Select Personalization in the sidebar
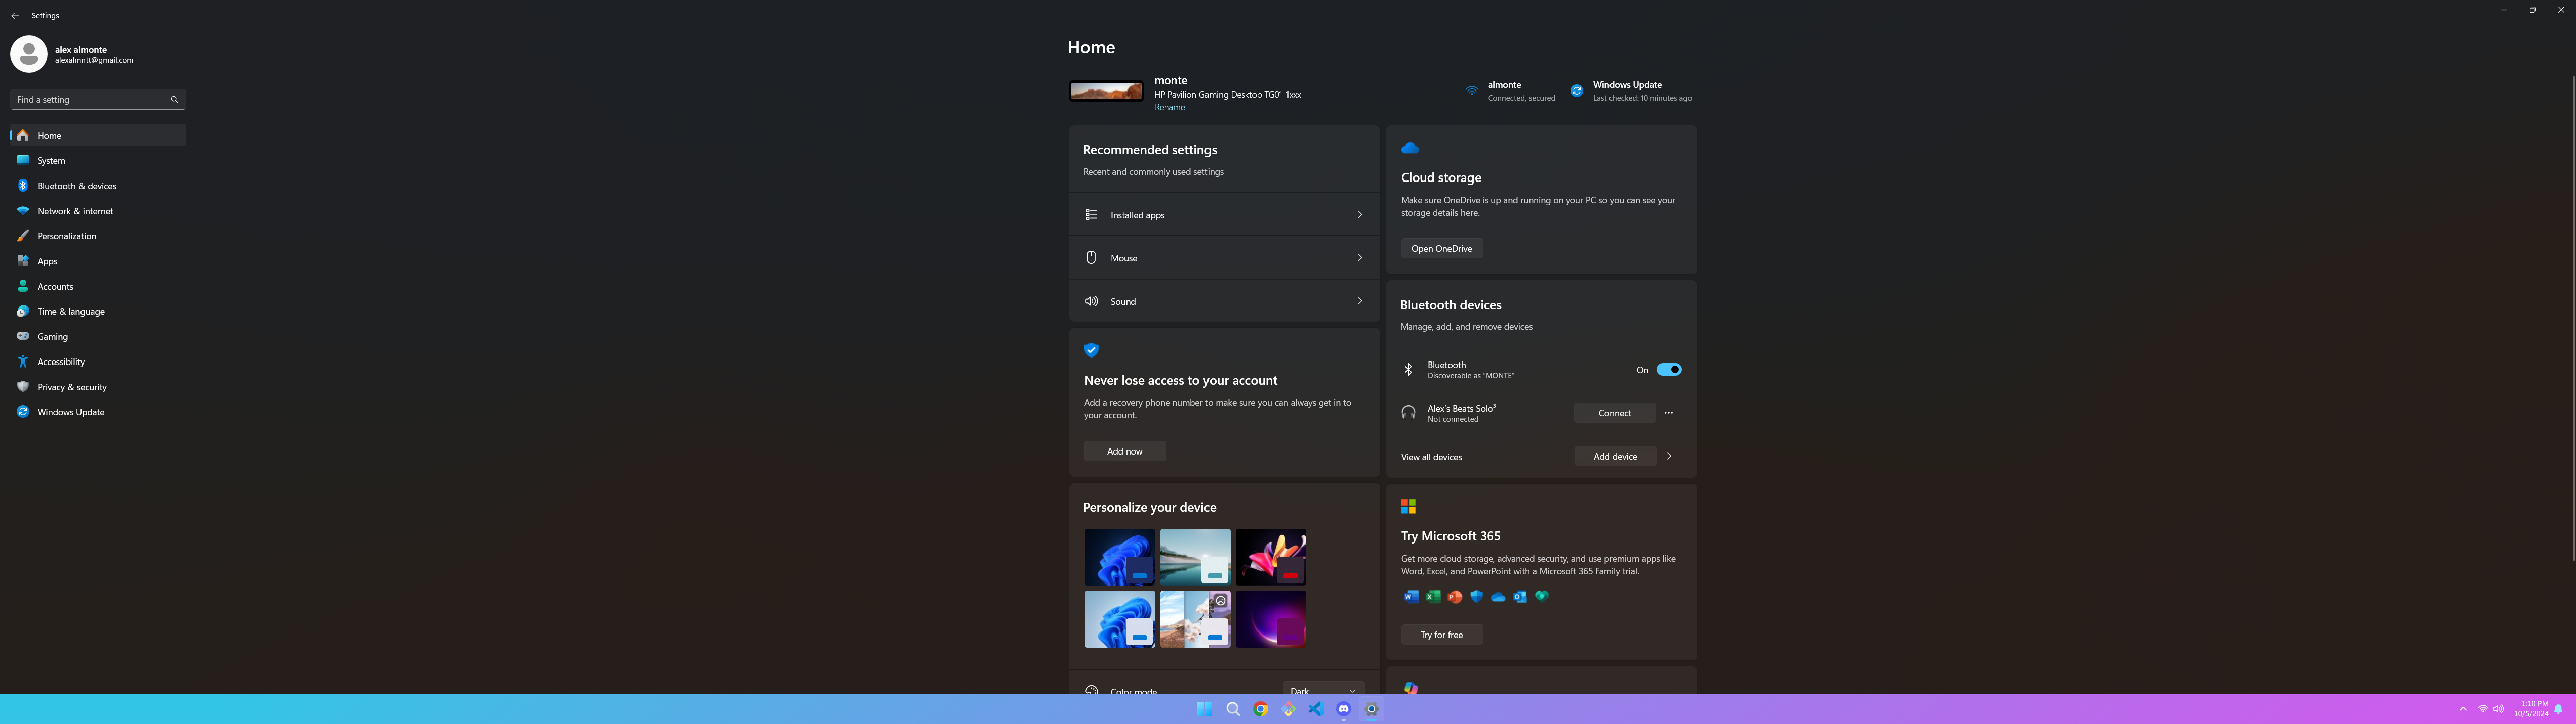 (67, 236)
